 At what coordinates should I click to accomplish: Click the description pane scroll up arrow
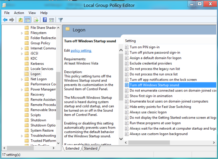(x=121, y=50)
